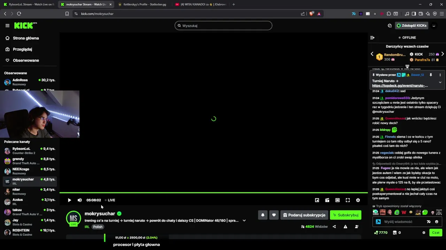The image size is (446, 250).
Task: Open the emote picker smiley in chat input
Action: pyautogui.click(x=437, y=222)
